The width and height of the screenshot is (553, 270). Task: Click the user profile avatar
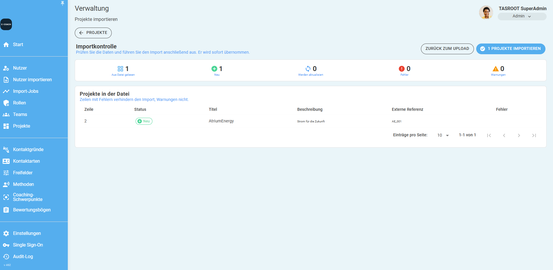(486, 12)
